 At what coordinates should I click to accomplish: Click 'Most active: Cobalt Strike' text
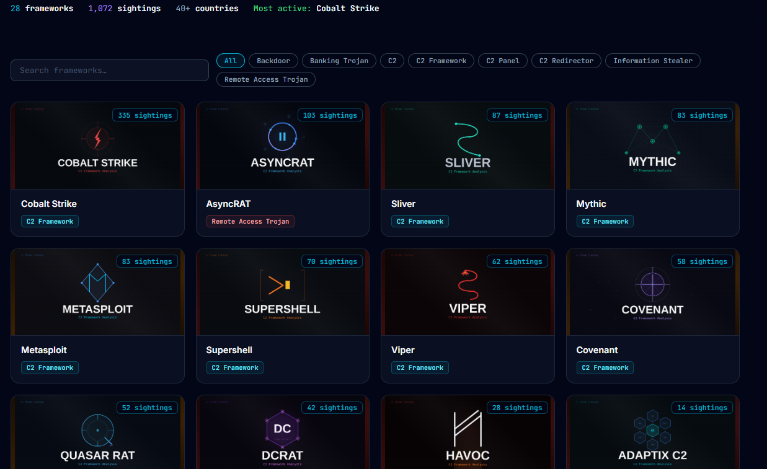[316, 9]
